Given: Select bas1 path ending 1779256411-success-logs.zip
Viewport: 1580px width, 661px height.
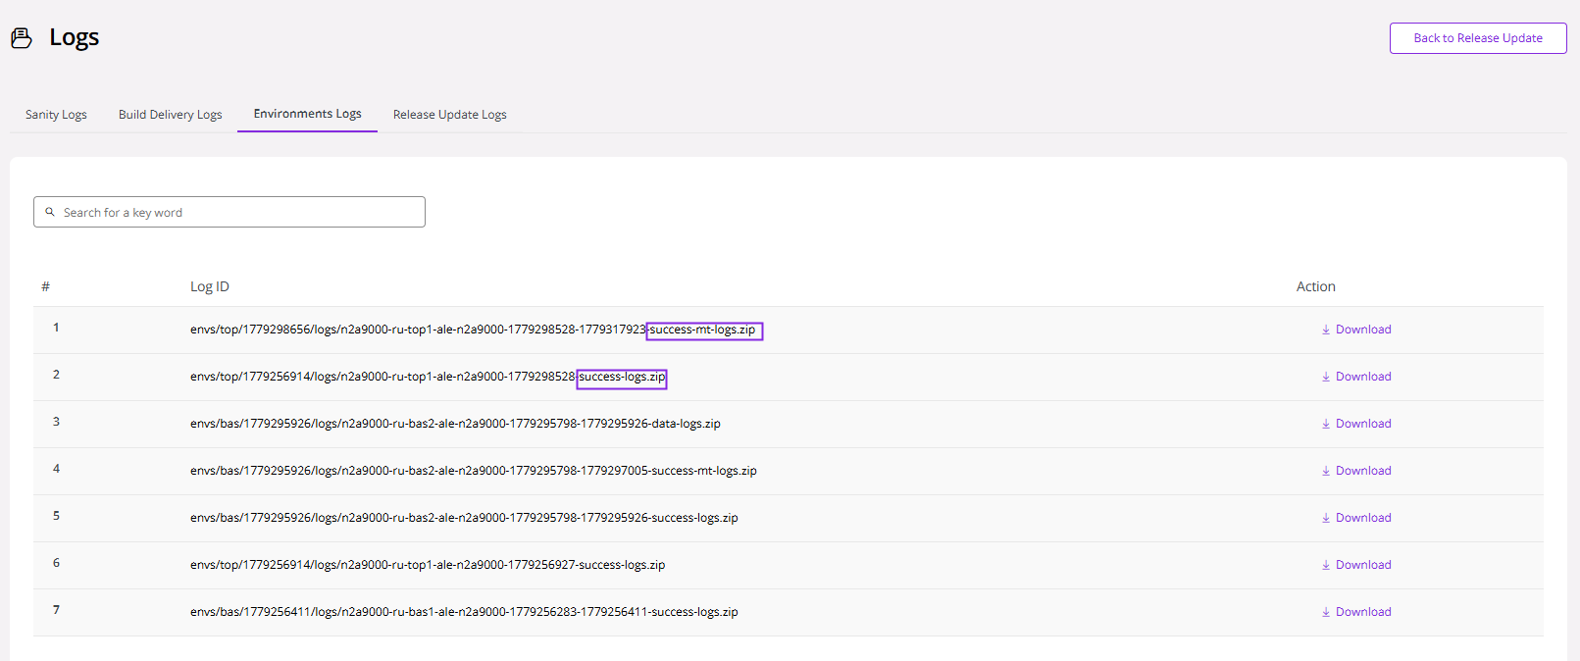Looking at the screenshot, I should 464,612.
